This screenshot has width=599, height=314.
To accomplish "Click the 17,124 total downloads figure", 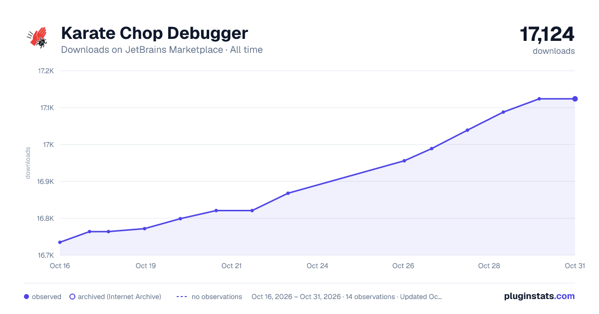I will (547, 34).
